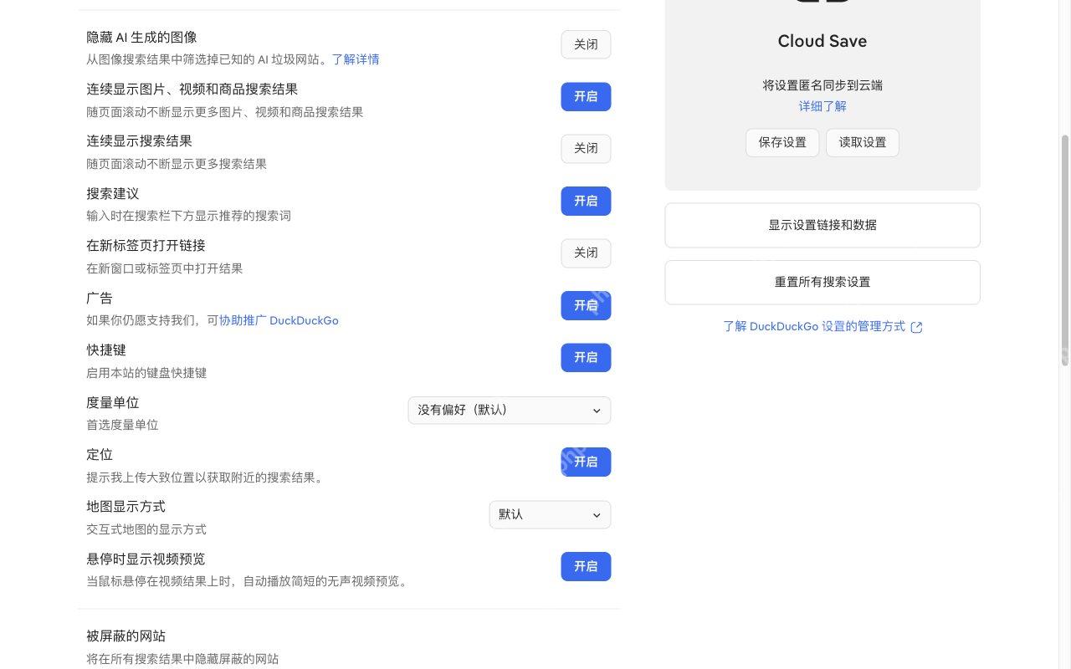Screen dimensions: 1071x669
Task: Enable 连续显示搜索结果 toggle
Action: pos(586,149)
